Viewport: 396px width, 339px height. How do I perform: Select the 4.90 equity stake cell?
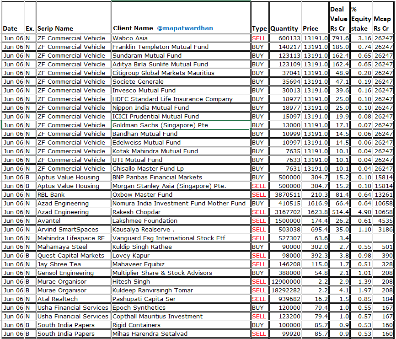tap(361, 212)
